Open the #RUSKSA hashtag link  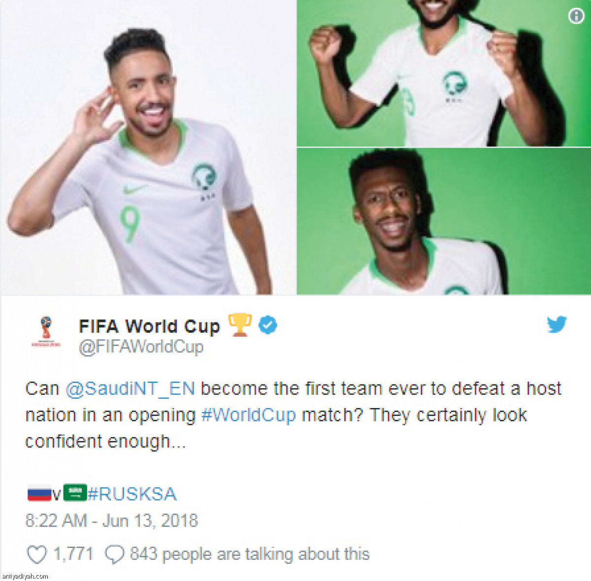132,494
